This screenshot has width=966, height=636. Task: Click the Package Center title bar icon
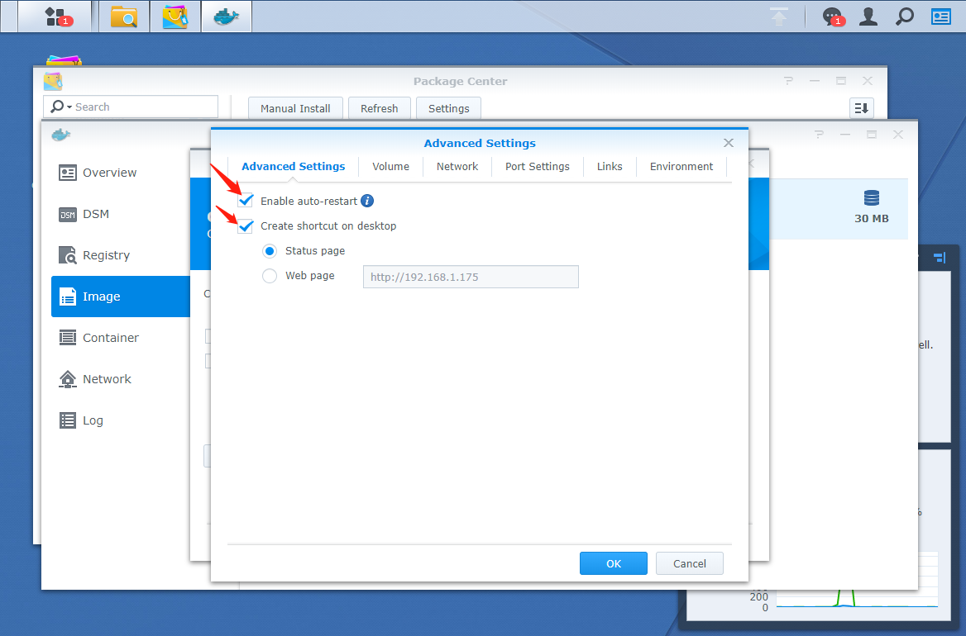(53, 81)
